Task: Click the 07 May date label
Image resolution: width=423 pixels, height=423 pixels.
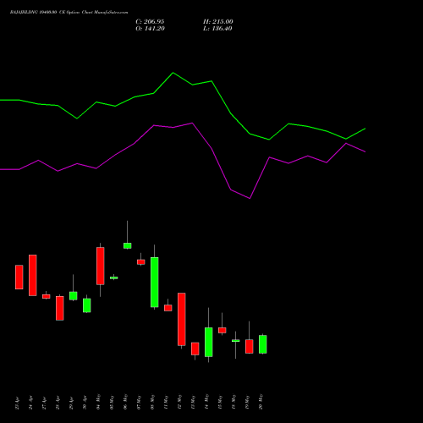Action: [139, 403]
